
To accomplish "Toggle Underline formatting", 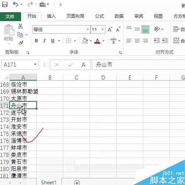I will [53, 41].
